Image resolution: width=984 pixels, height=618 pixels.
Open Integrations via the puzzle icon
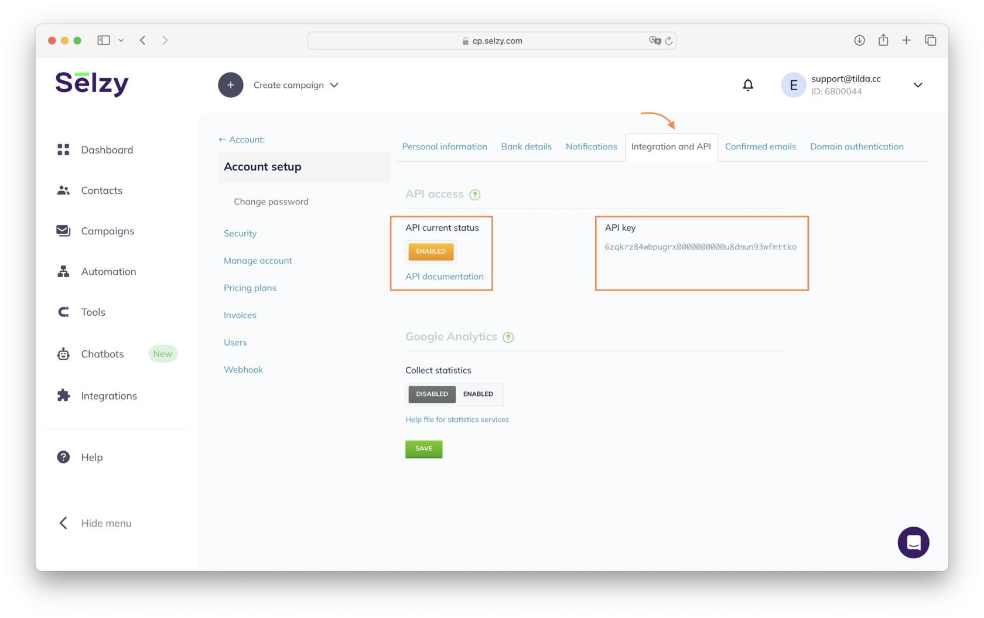click(63, 395)
